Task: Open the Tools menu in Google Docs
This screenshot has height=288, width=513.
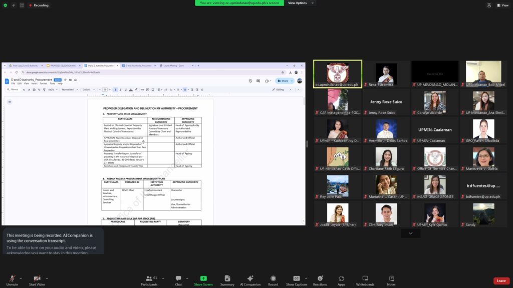Action: [52, 83]
